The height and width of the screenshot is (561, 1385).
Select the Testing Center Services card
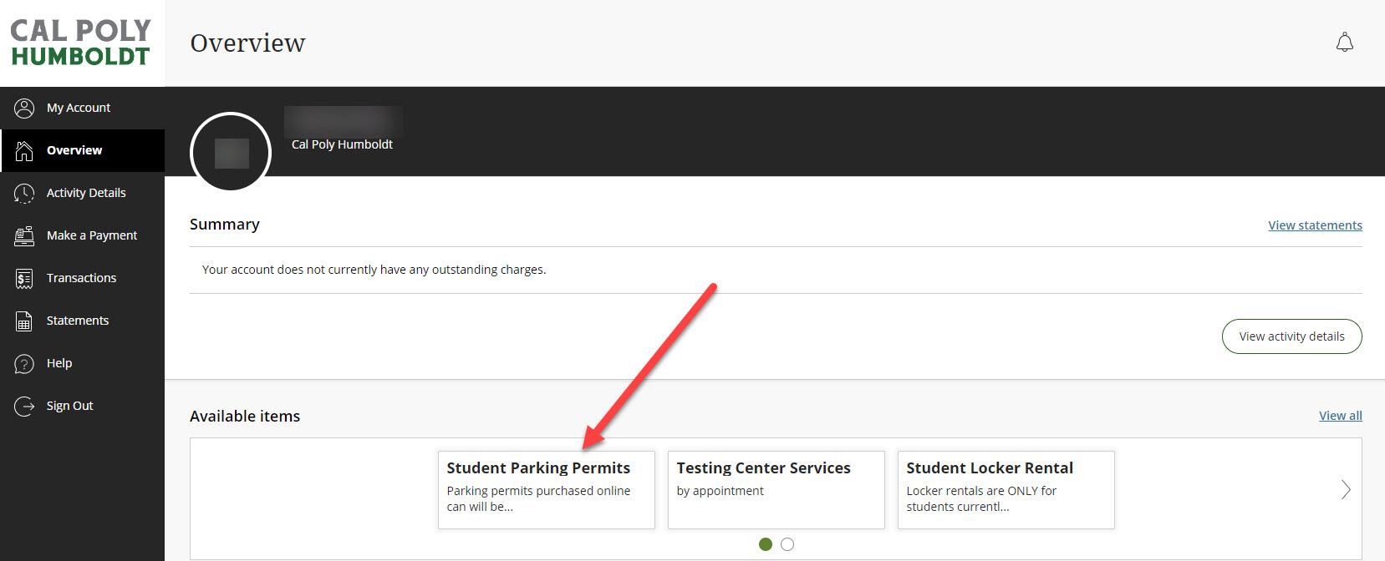(x=775, y=489)
